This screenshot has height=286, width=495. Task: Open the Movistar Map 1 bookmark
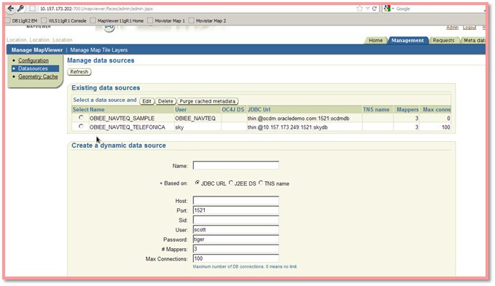pos(166,21)
